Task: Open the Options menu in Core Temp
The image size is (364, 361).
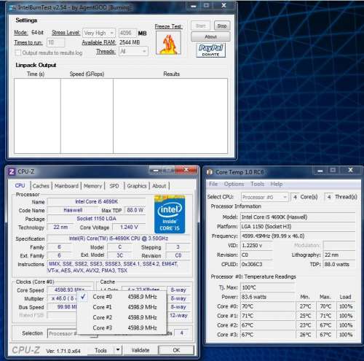Action: 234,184
